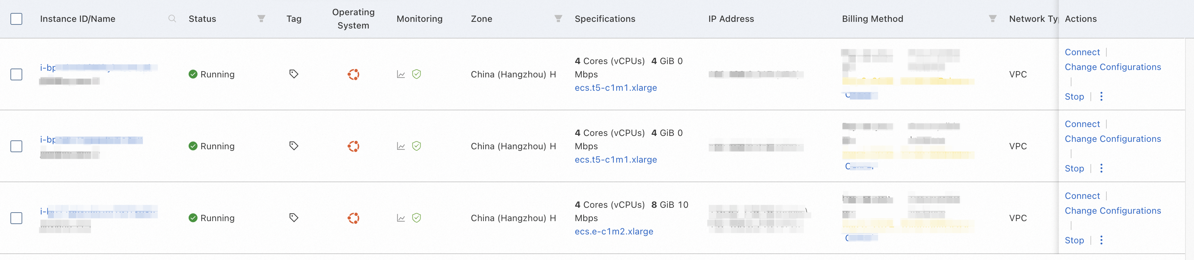1194x260 pixels.
Task: Open monitoring chart for second instance
Action: (401, 146)
